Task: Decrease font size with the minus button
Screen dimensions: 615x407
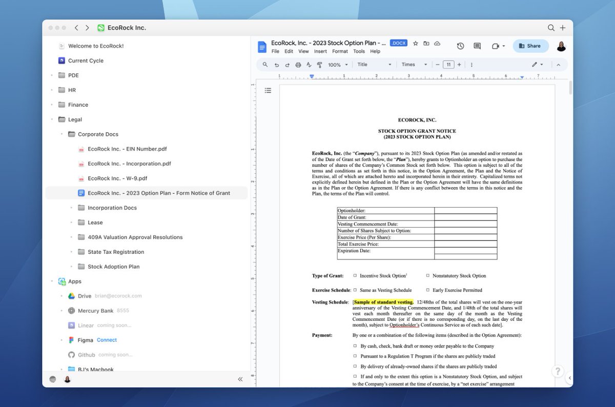Action: [x=438, y=65]
